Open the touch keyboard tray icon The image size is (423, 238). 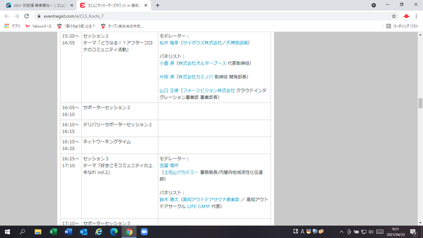pos(379,232)
